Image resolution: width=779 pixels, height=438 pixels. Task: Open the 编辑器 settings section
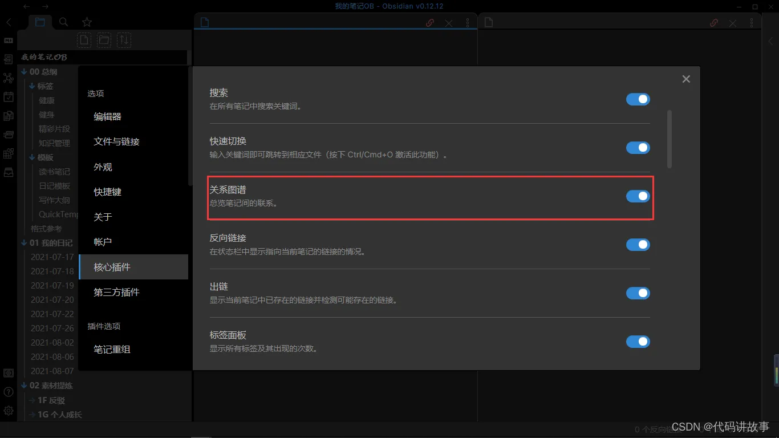[x=133, y=116]
